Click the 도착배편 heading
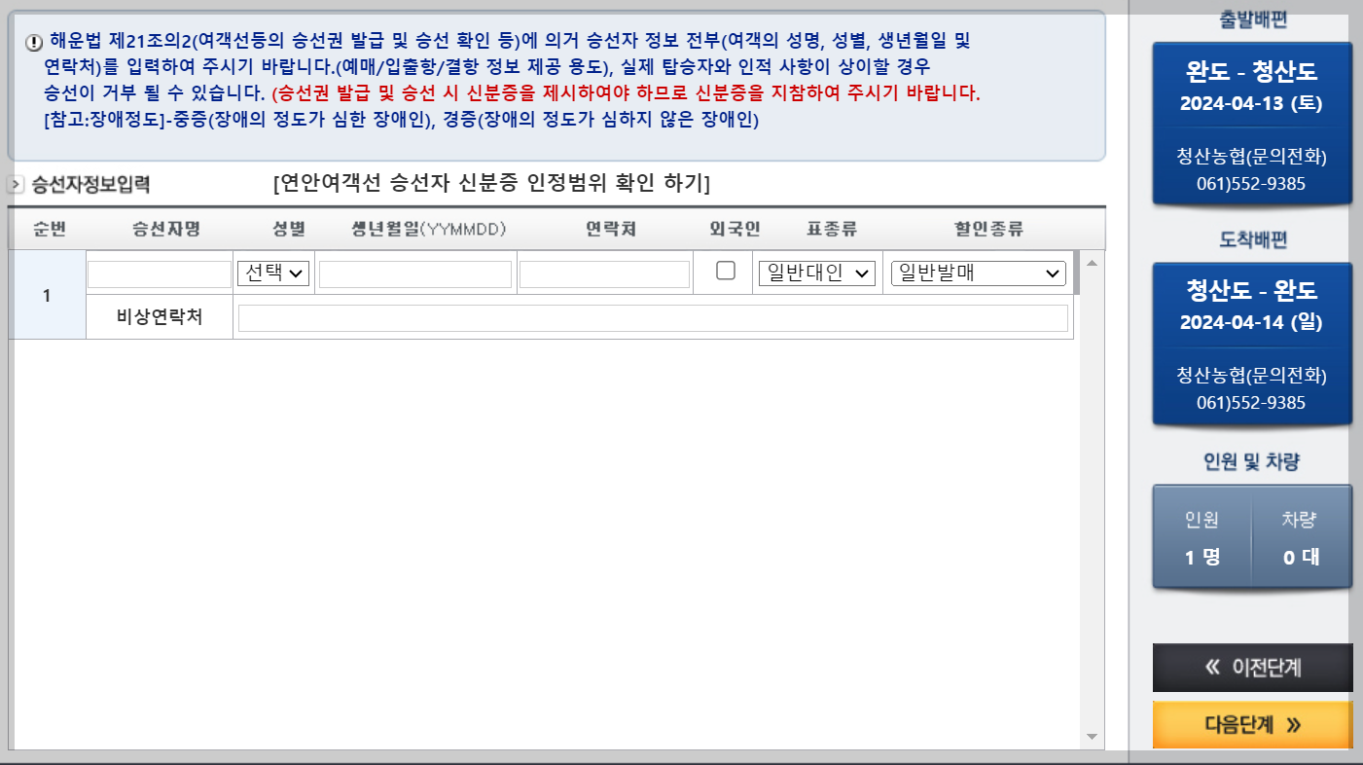 pyautogui.click(x=1253, y=239)
